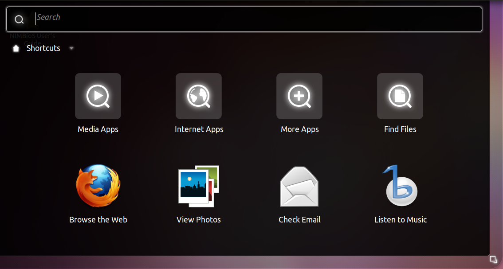Viewport: 503px width, 269px height.
Task: Launch Firefox via its icon
Action: (98, 186)
